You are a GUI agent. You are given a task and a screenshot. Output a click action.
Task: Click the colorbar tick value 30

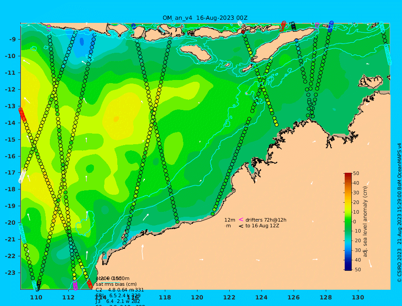coord(356,193)
